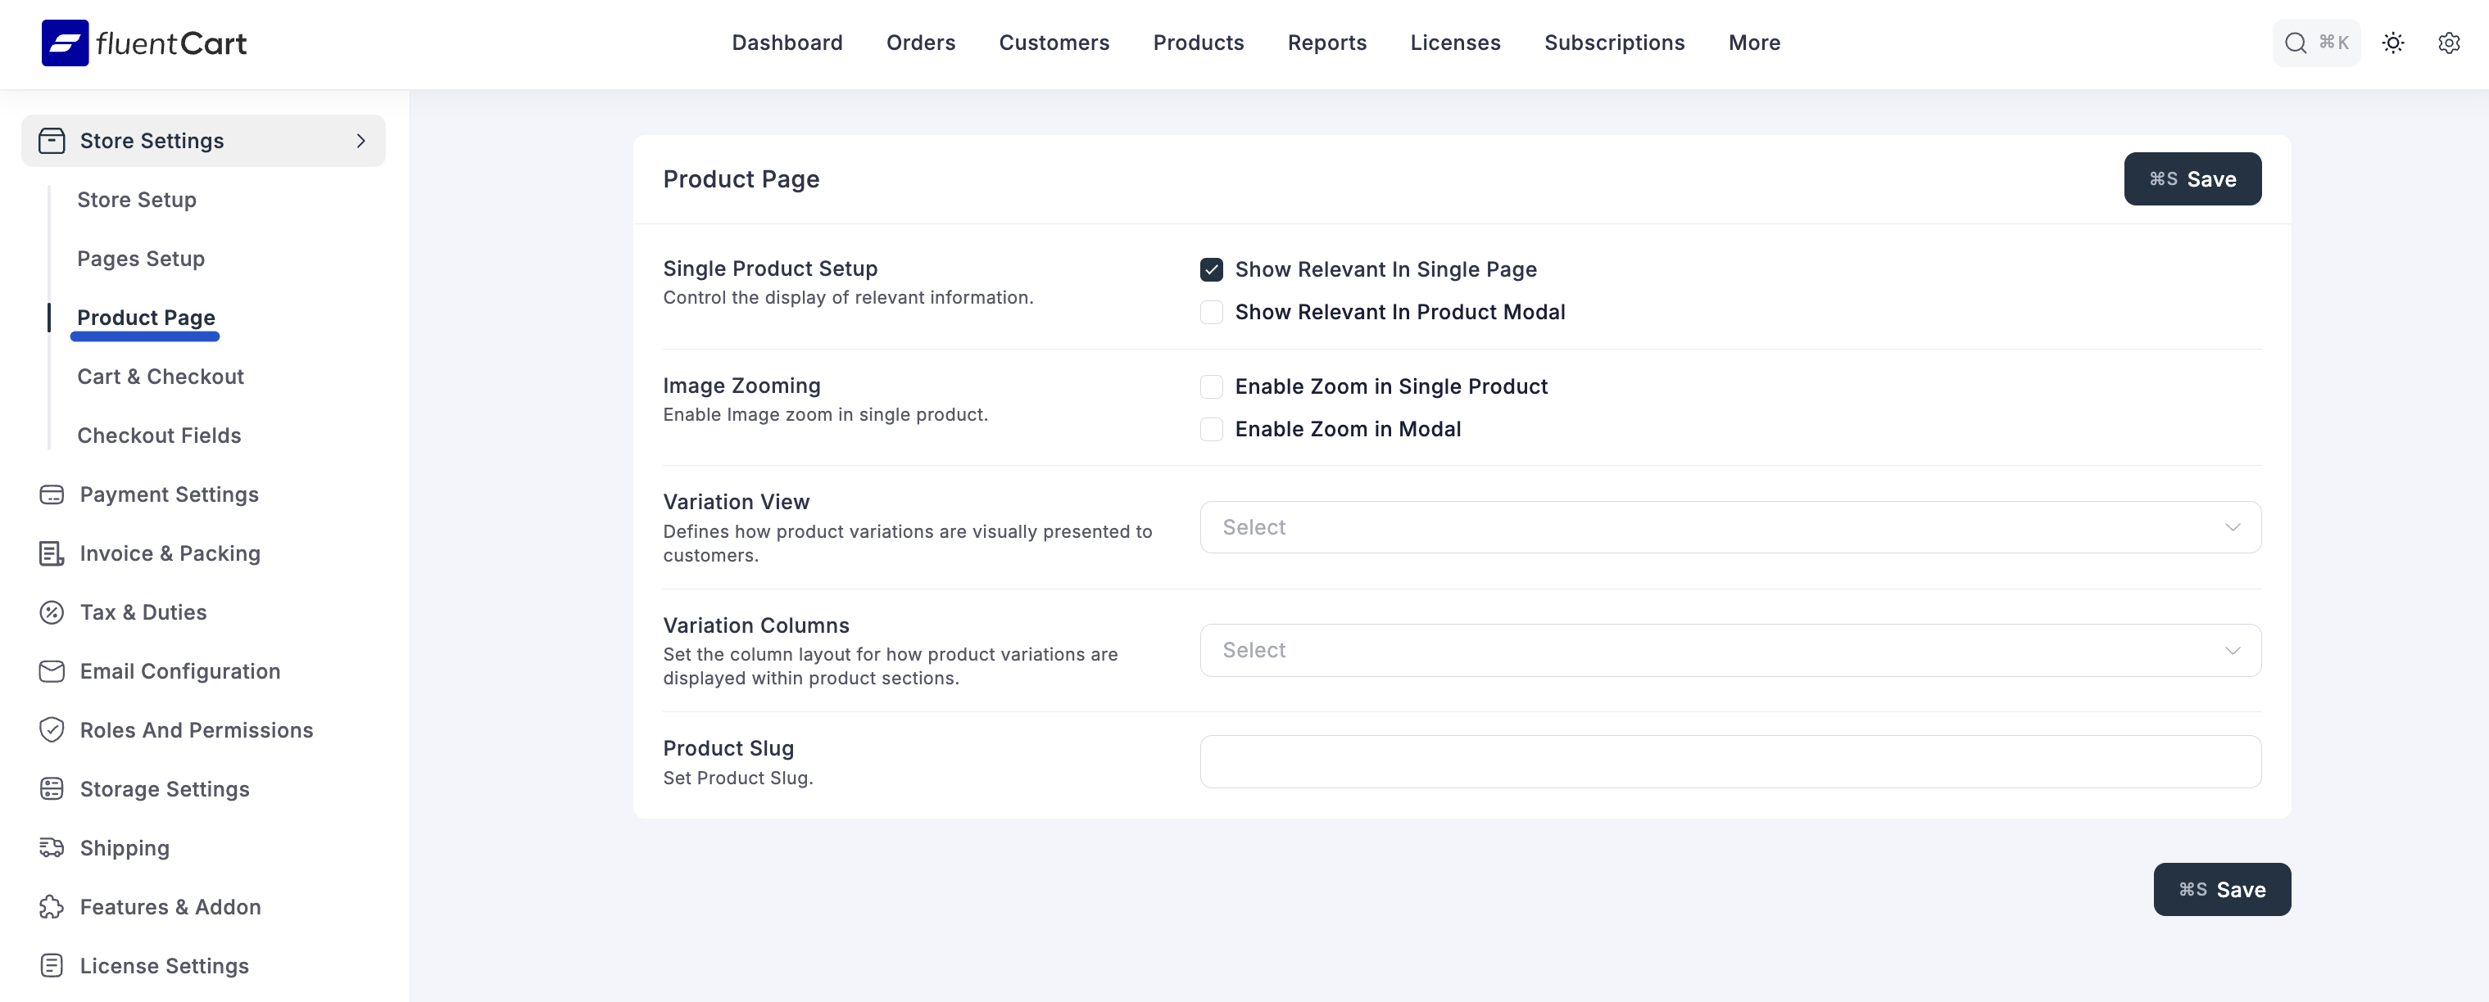
Task: Collapse the Store Settings section chevron
Action: coord(360,141)
